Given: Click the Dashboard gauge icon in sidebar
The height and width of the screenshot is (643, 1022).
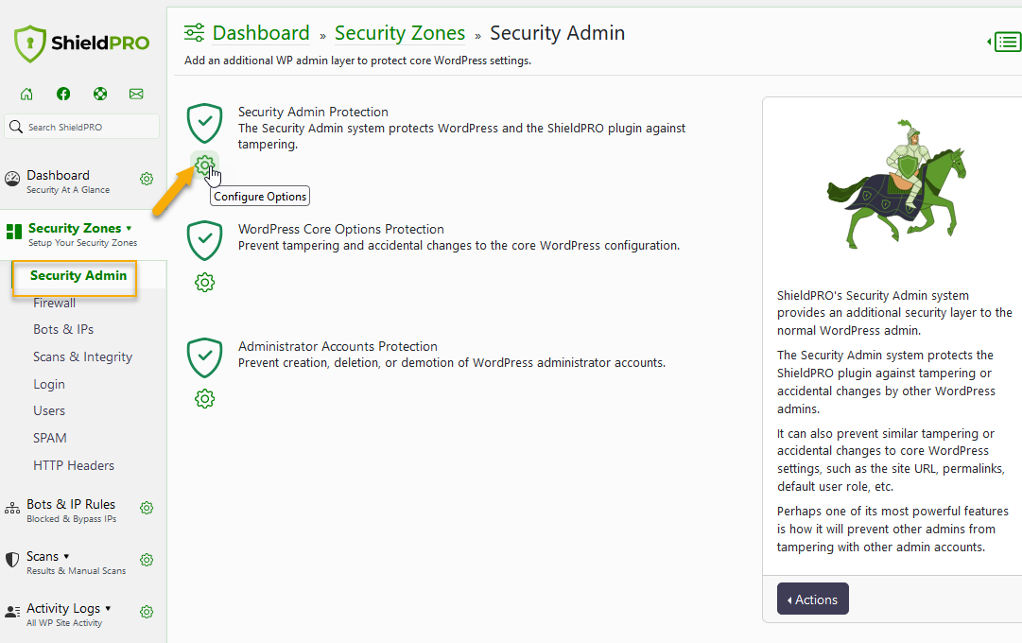Looking at the screenshot, I should click(12, 179).
